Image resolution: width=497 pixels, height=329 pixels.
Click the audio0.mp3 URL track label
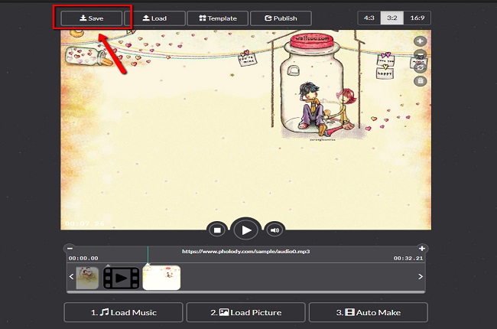tap(246, 251)
